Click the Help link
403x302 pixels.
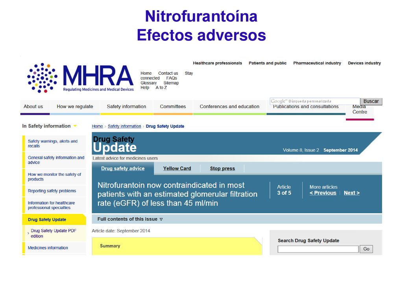tap(145, 88)
